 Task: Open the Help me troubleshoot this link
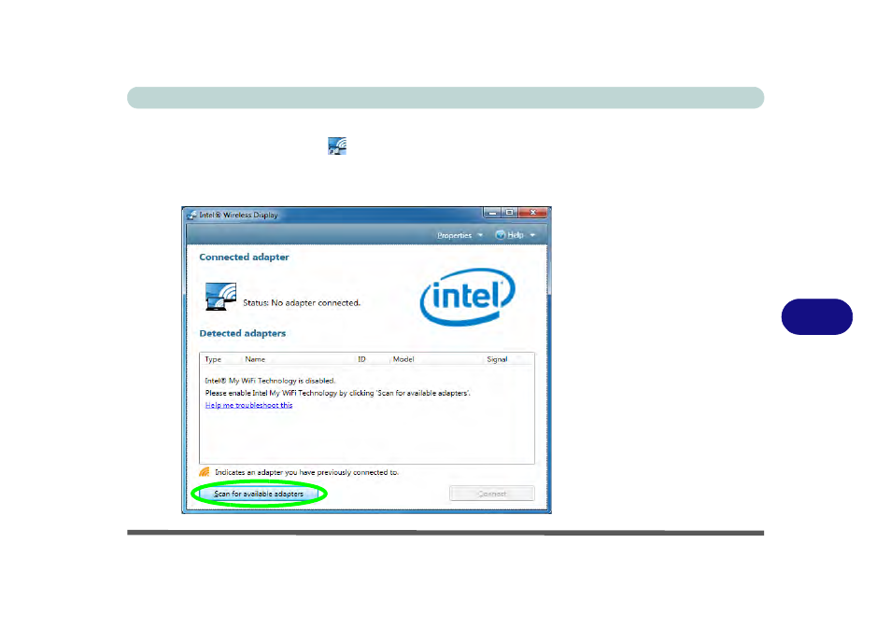point(248,405)
